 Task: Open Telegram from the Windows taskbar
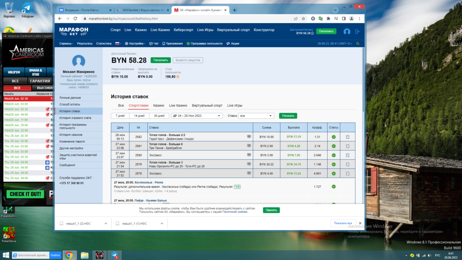115,255
